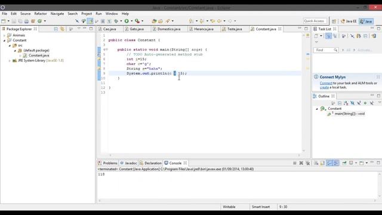
Task: Click the Save toolbar icon
Action: [x=14, y=21]
